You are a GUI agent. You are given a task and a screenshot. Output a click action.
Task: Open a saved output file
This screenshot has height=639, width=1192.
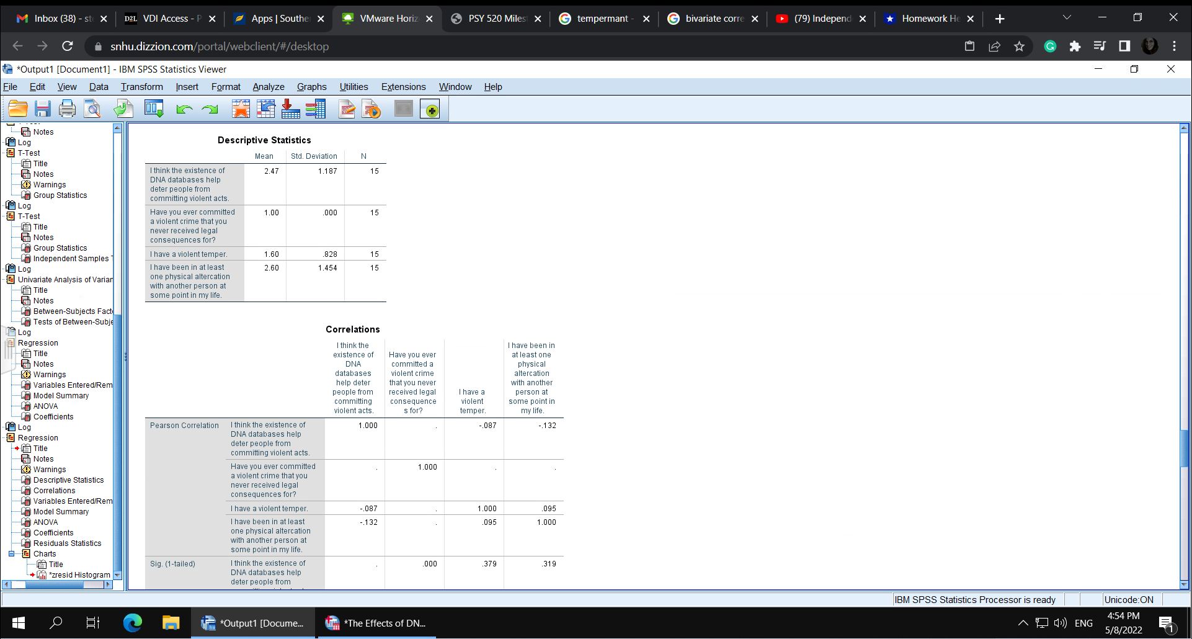[17, 109]
